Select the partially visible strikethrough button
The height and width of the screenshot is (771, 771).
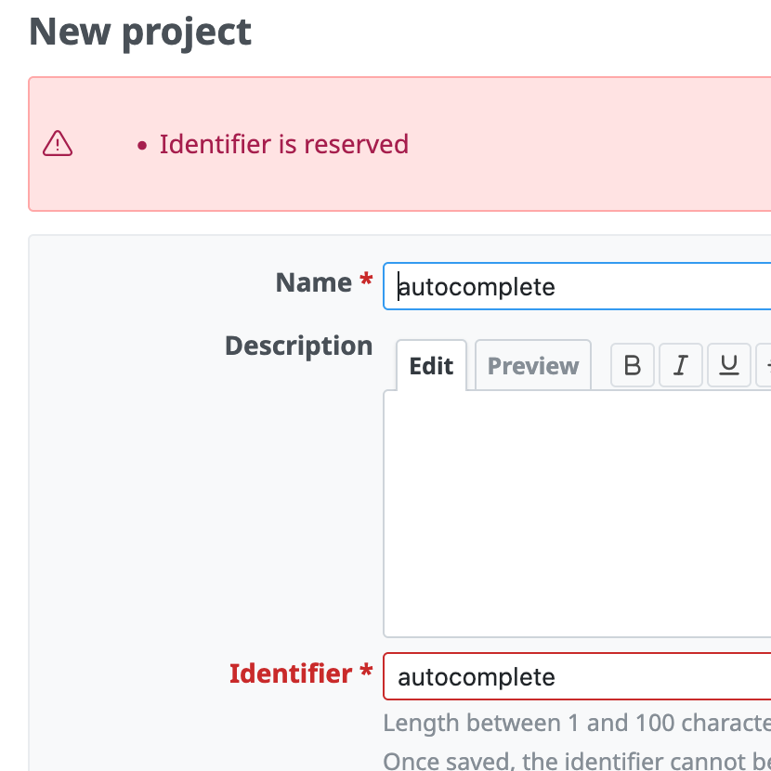coord(764,365)
